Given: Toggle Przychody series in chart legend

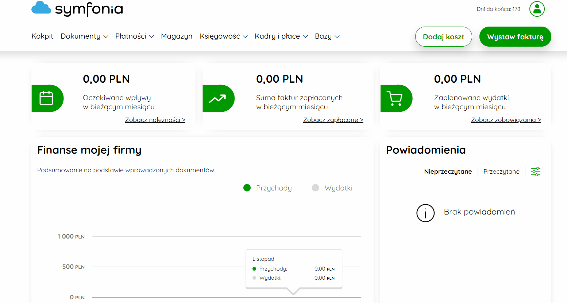Looking at the screenshot, I should 267,188.
